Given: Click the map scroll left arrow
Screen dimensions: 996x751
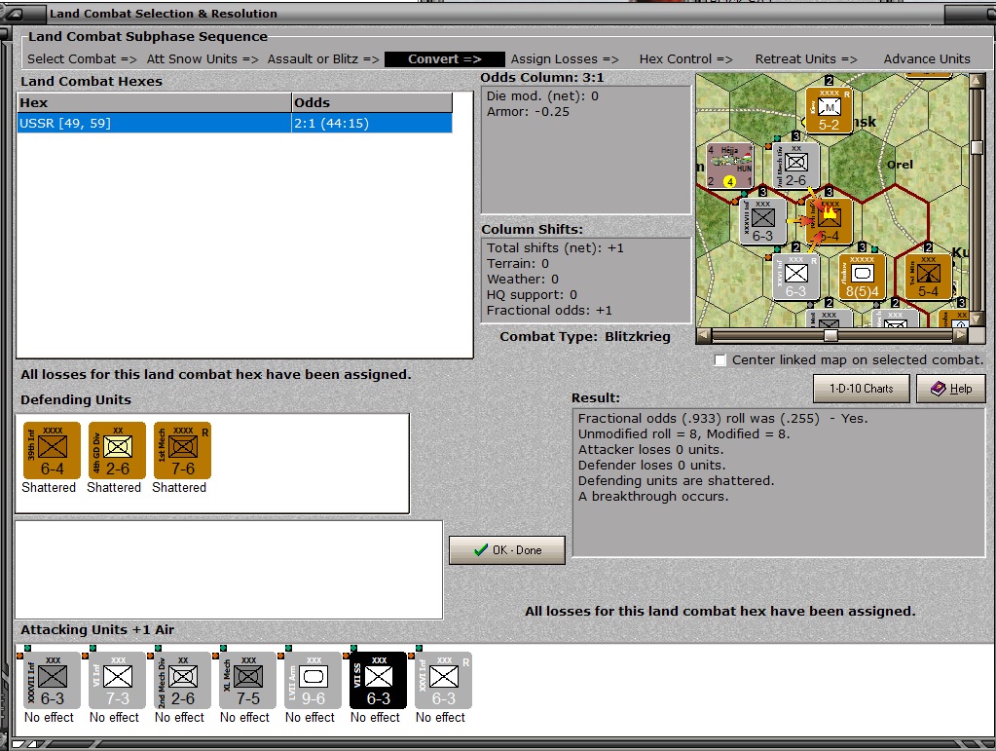Looking at the screenshot, I should tap(703, 335).
